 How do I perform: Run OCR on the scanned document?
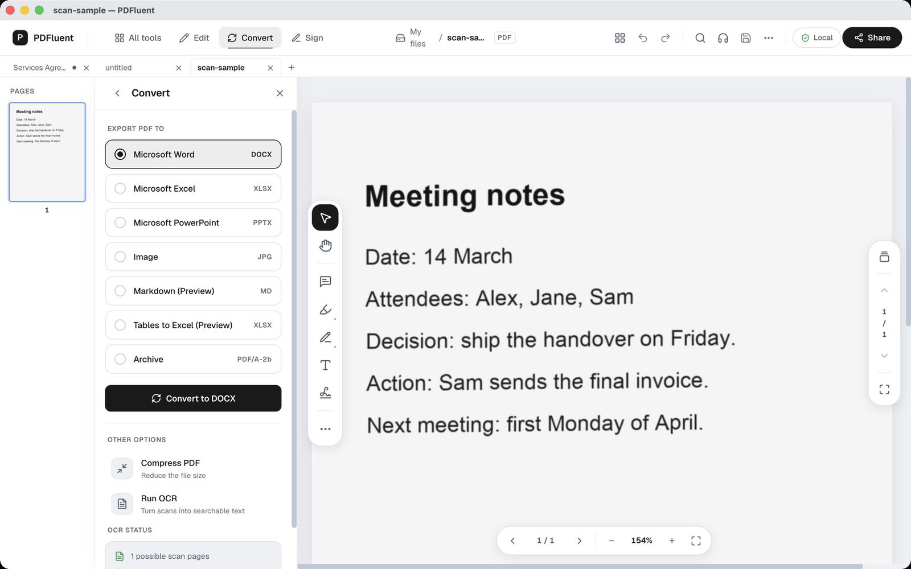(193, 504)
